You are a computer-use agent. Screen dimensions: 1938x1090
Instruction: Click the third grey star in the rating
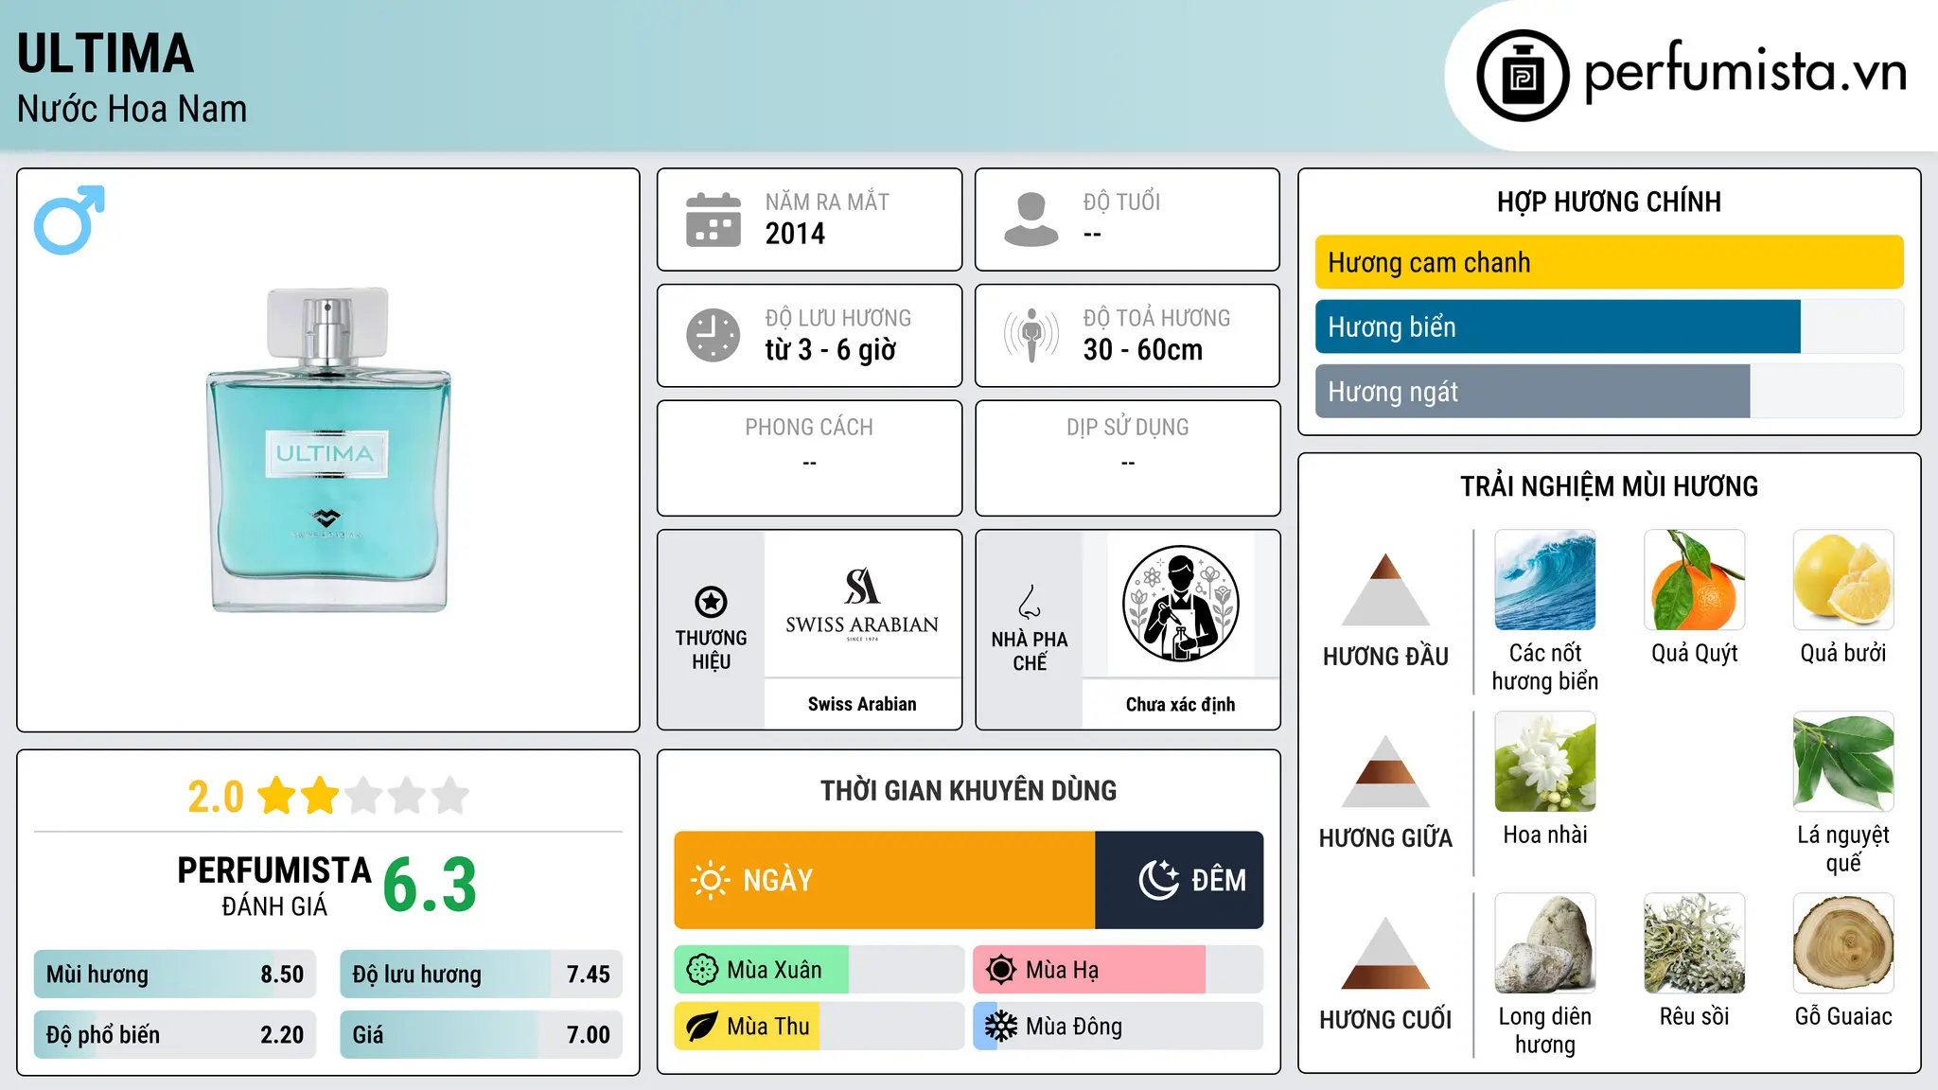363,796
